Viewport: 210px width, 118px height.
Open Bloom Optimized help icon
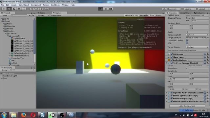[205, 95]
